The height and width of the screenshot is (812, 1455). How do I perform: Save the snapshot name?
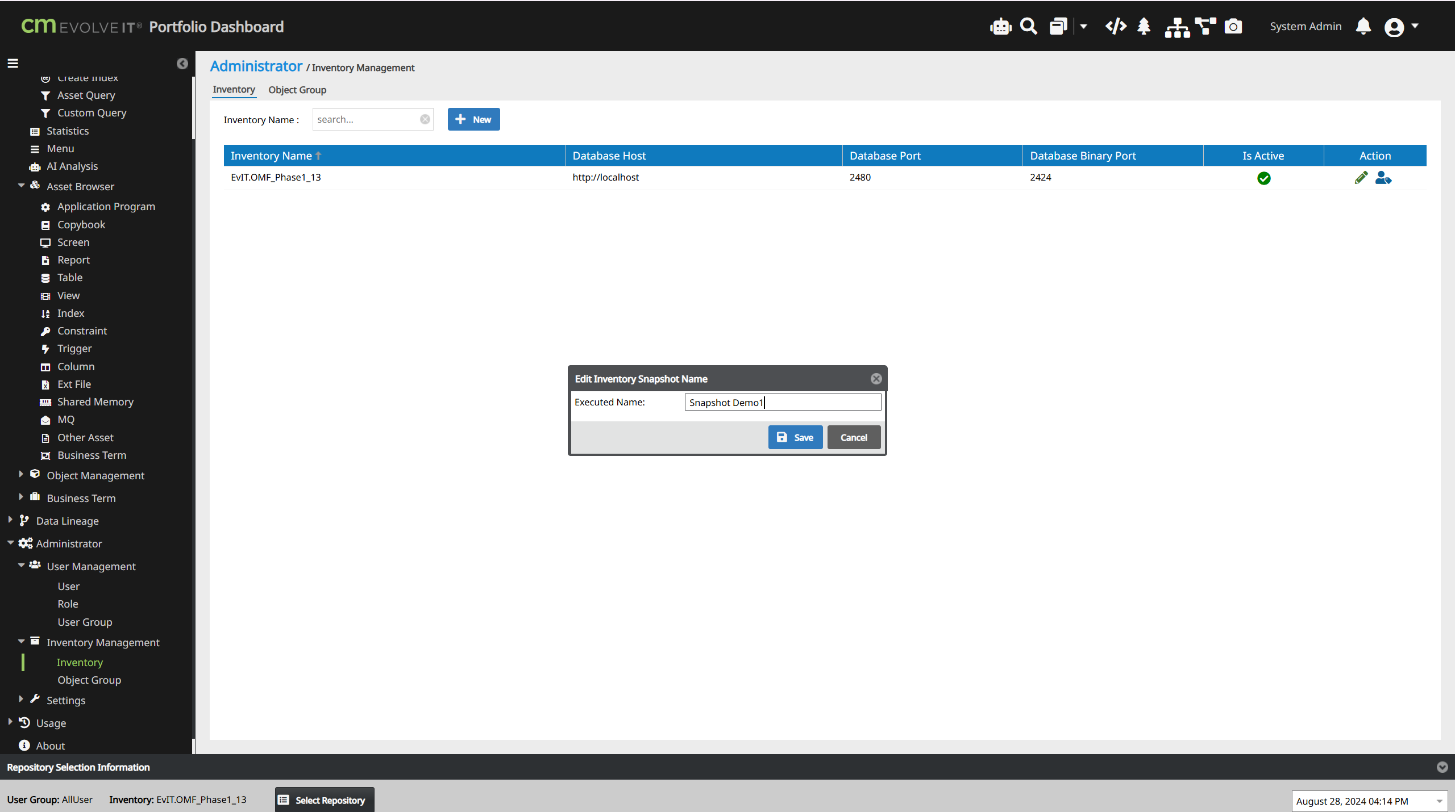tap(795, 437)
